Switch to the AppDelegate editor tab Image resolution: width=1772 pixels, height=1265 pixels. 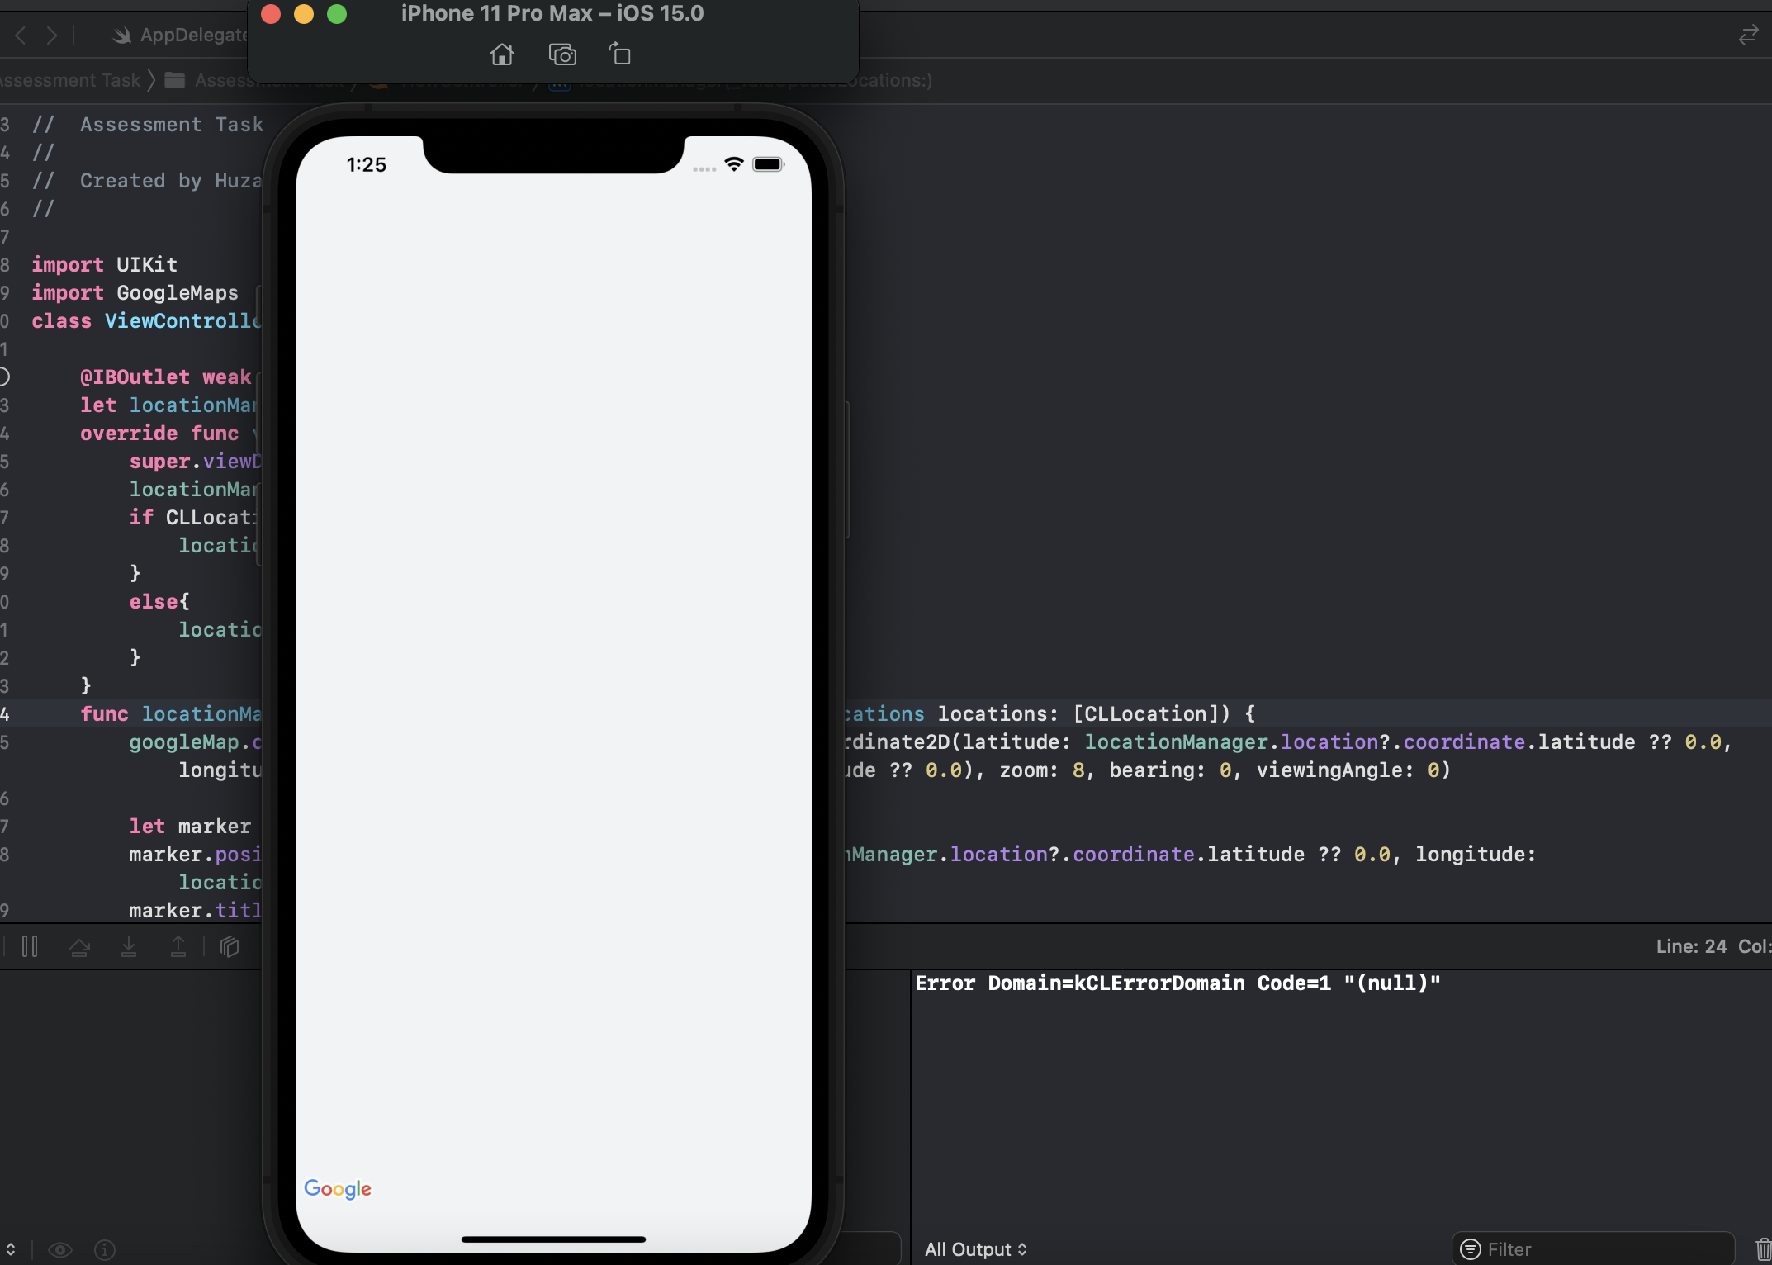[x=180, y=35]
